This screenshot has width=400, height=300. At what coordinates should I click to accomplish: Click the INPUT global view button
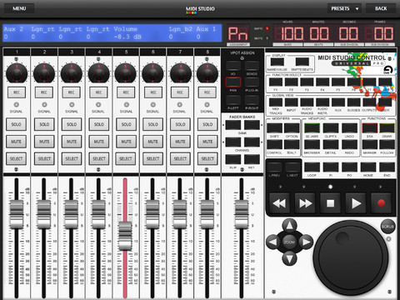(292, 102)
